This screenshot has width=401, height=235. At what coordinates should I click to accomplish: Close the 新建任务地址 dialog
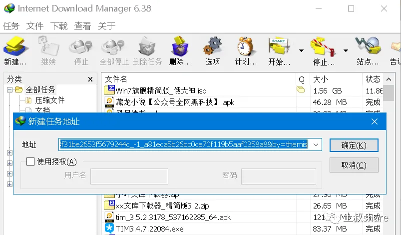point(375,121)
